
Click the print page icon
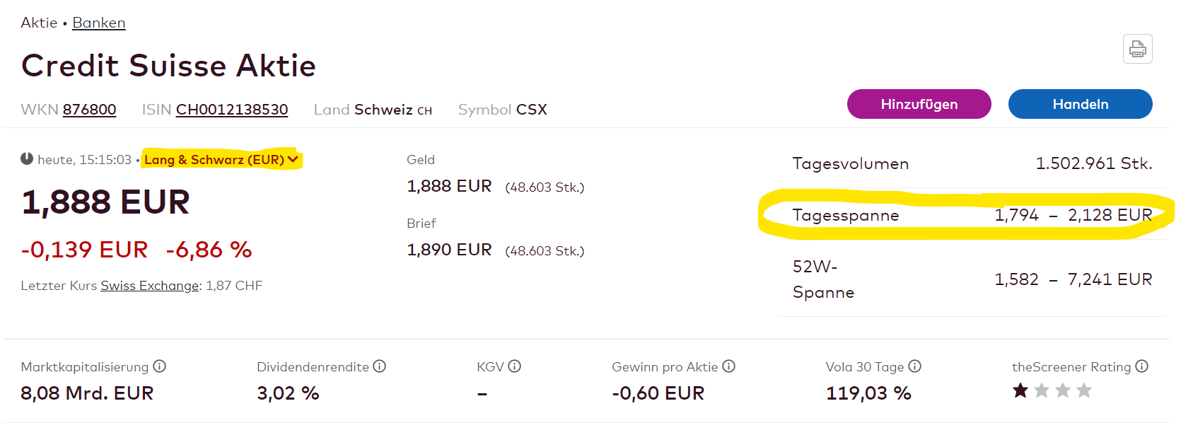point(1137,49)
